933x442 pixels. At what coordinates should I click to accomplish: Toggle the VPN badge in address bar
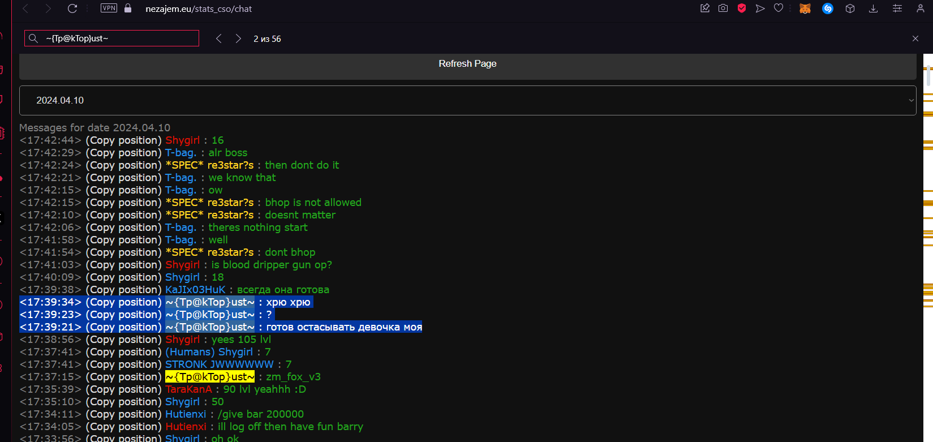109,8
